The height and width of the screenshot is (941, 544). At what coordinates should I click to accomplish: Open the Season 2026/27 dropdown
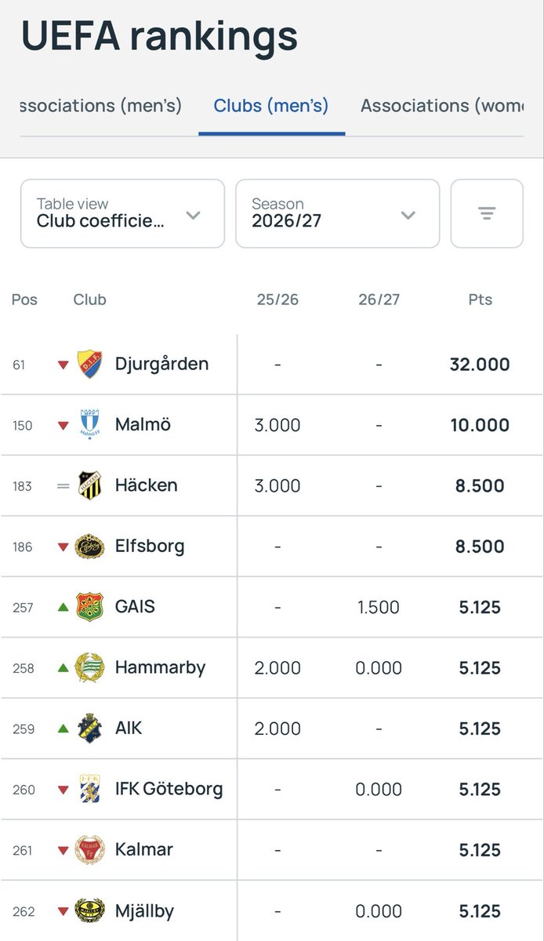pos(338,213)
